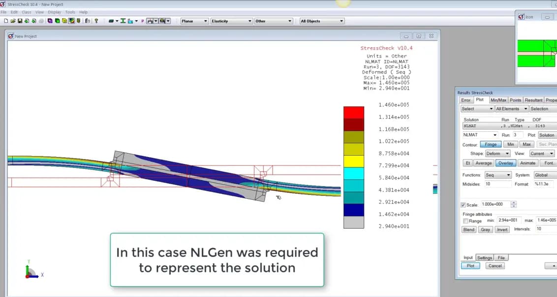Click Cancel in the Results panel

(495, 266)
